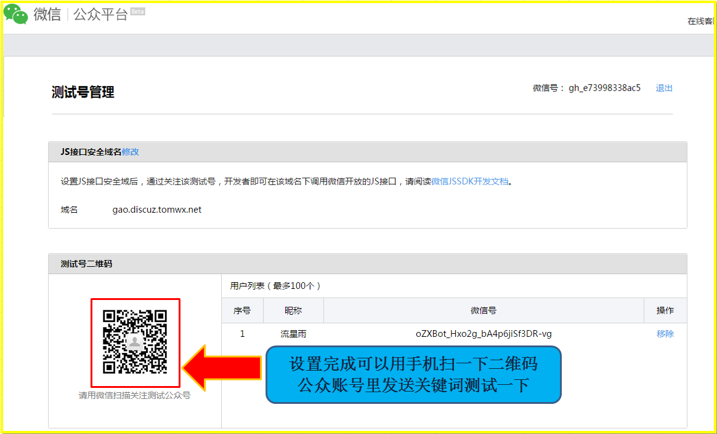Click the 测试号管理 page heading
717x434 pixels.
83,92
